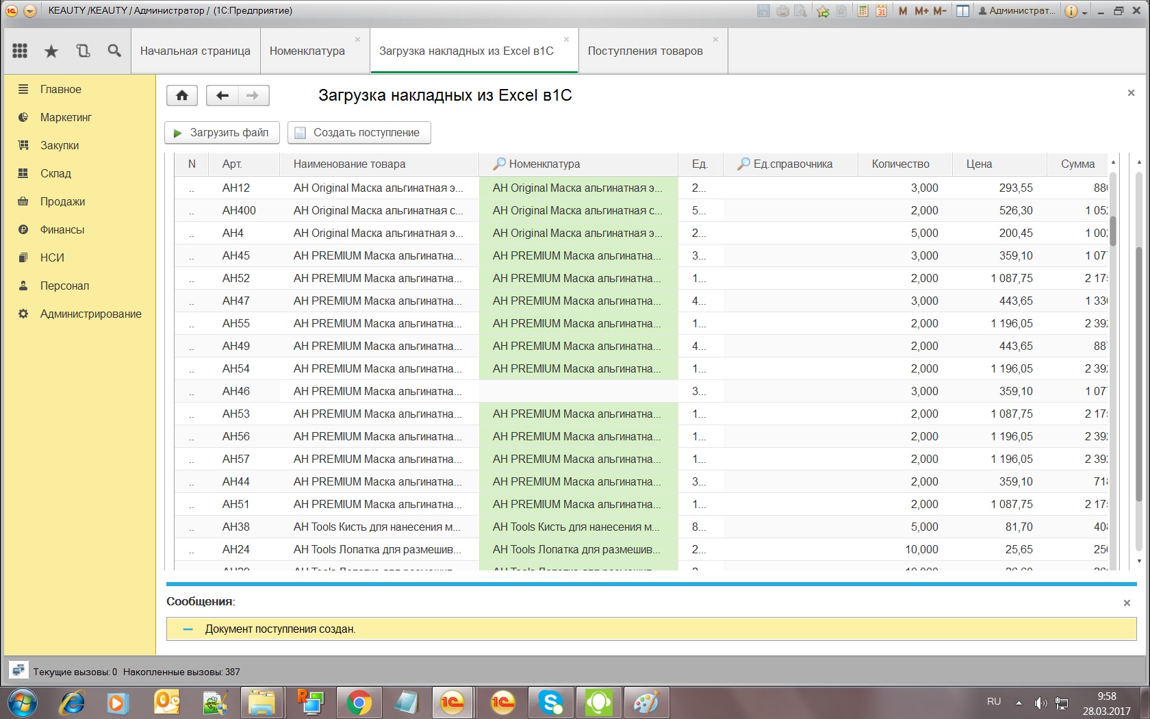Screen dimensions: 1150x719
Task: Open Paint palette icon on taskbar
Action: click(646, 703)
